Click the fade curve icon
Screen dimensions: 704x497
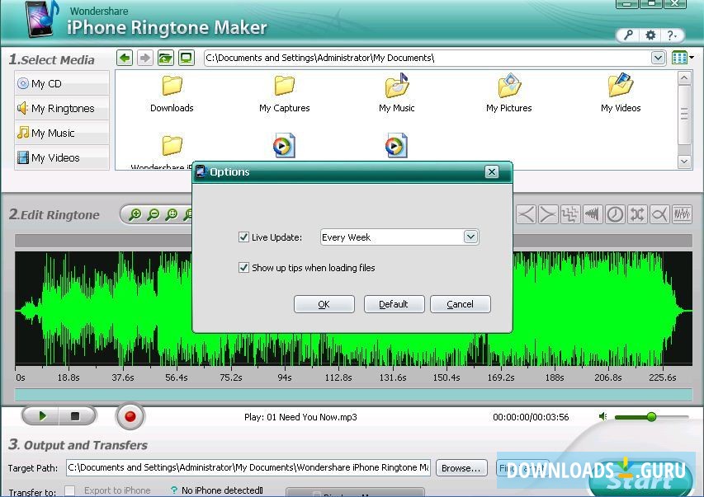(659, 214)
